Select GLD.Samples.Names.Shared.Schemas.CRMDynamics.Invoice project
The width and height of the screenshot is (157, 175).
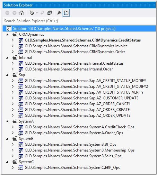(x=76, y=46)
